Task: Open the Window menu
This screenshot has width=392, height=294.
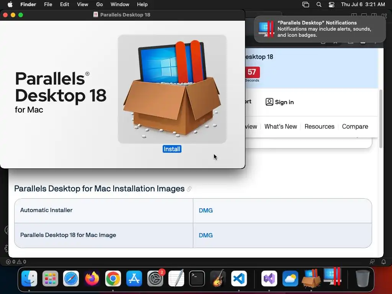Action: click(120, 4)
